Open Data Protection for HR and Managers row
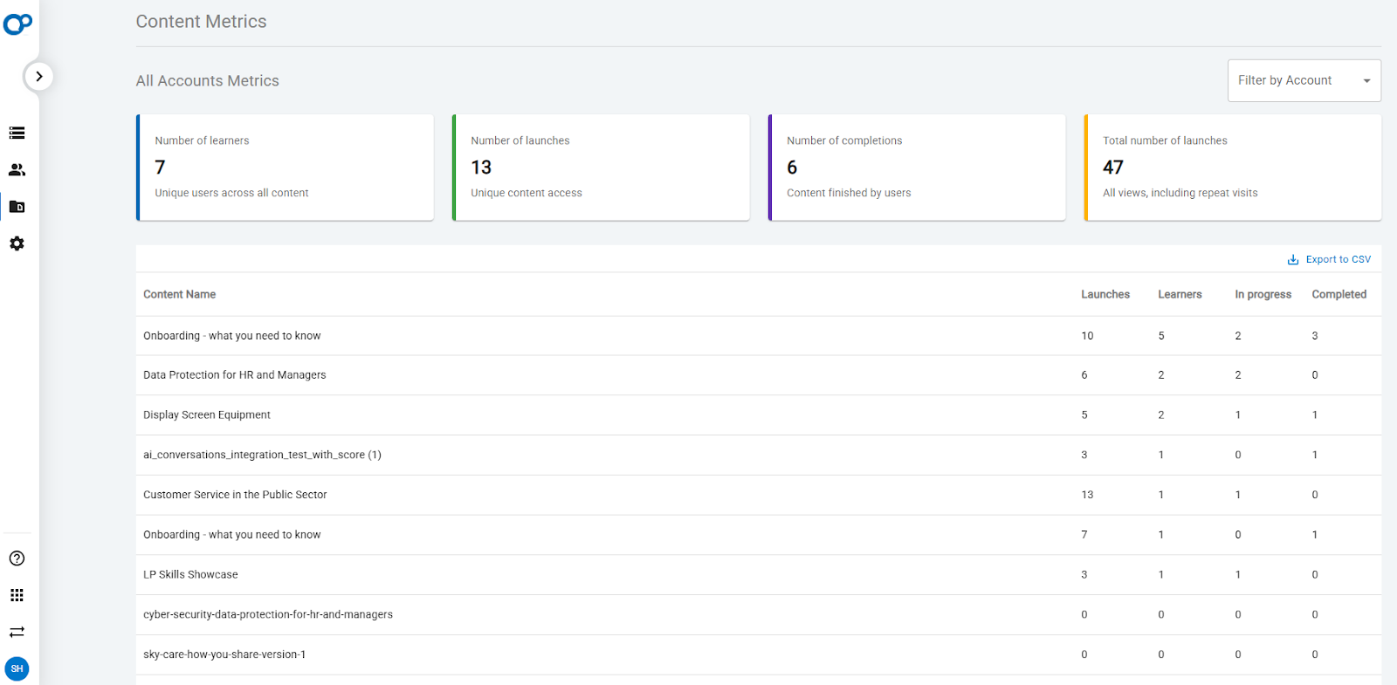 [759, 375]
